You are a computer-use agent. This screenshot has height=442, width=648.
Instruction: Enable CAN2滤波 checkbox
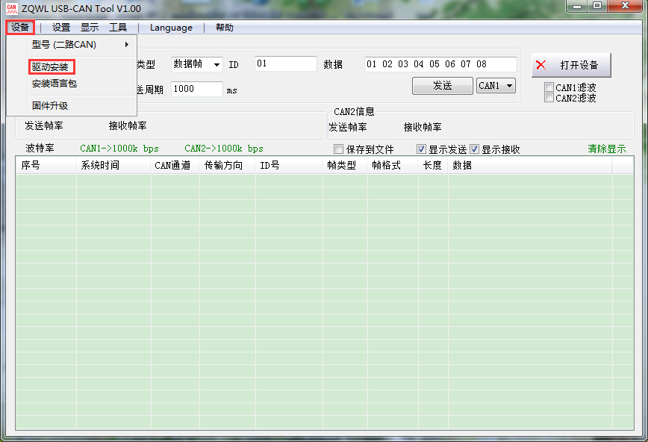(549, 98)
